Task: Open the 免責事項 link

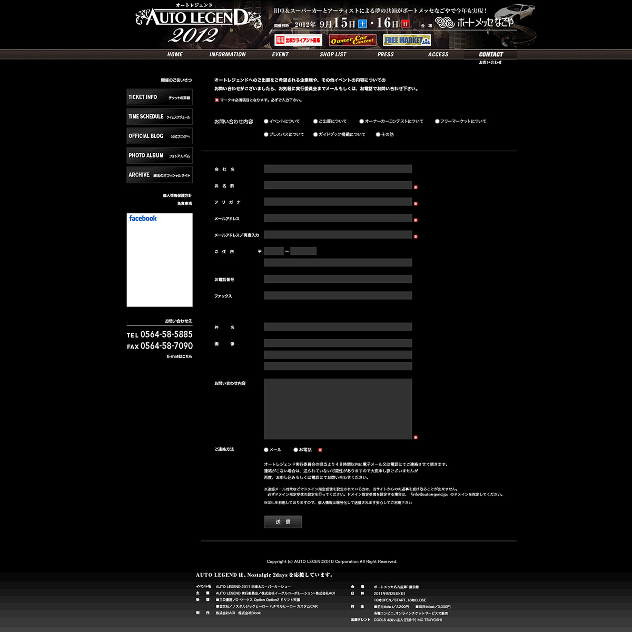Action: click(184, 203)
